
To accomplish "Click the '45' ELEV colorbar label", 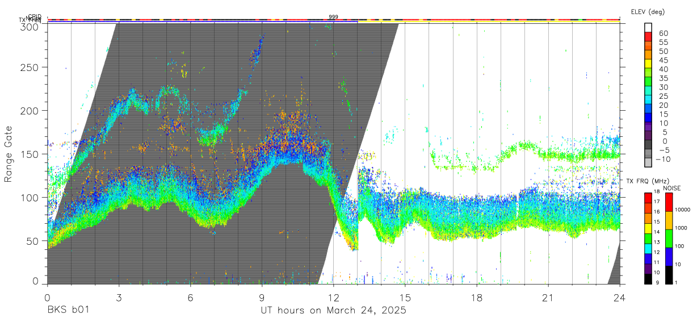I will [x=663, y=60].
